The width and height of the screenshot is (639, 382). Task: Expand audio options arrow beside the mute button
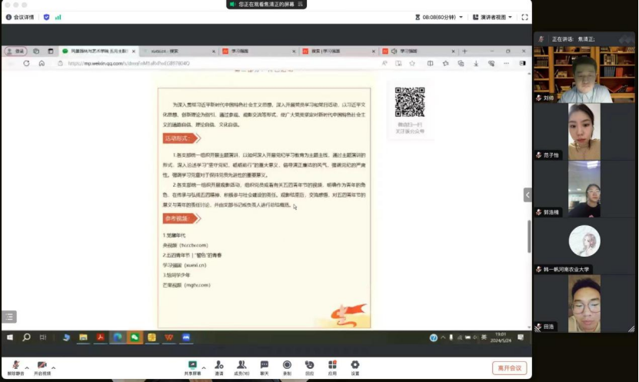[x=27, y=365]
